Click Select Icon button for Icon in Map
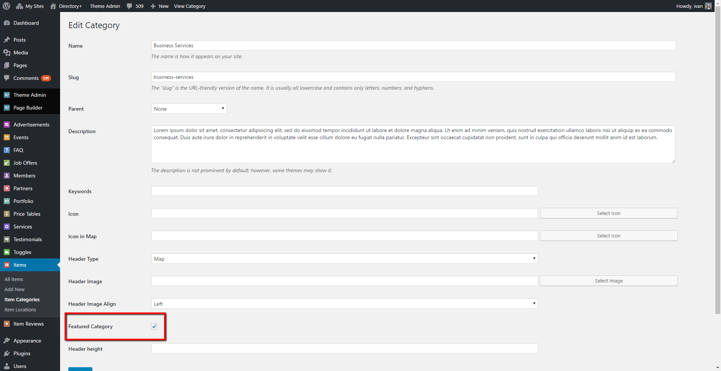This screenshot has height=371, width=721. click(609, 236)
